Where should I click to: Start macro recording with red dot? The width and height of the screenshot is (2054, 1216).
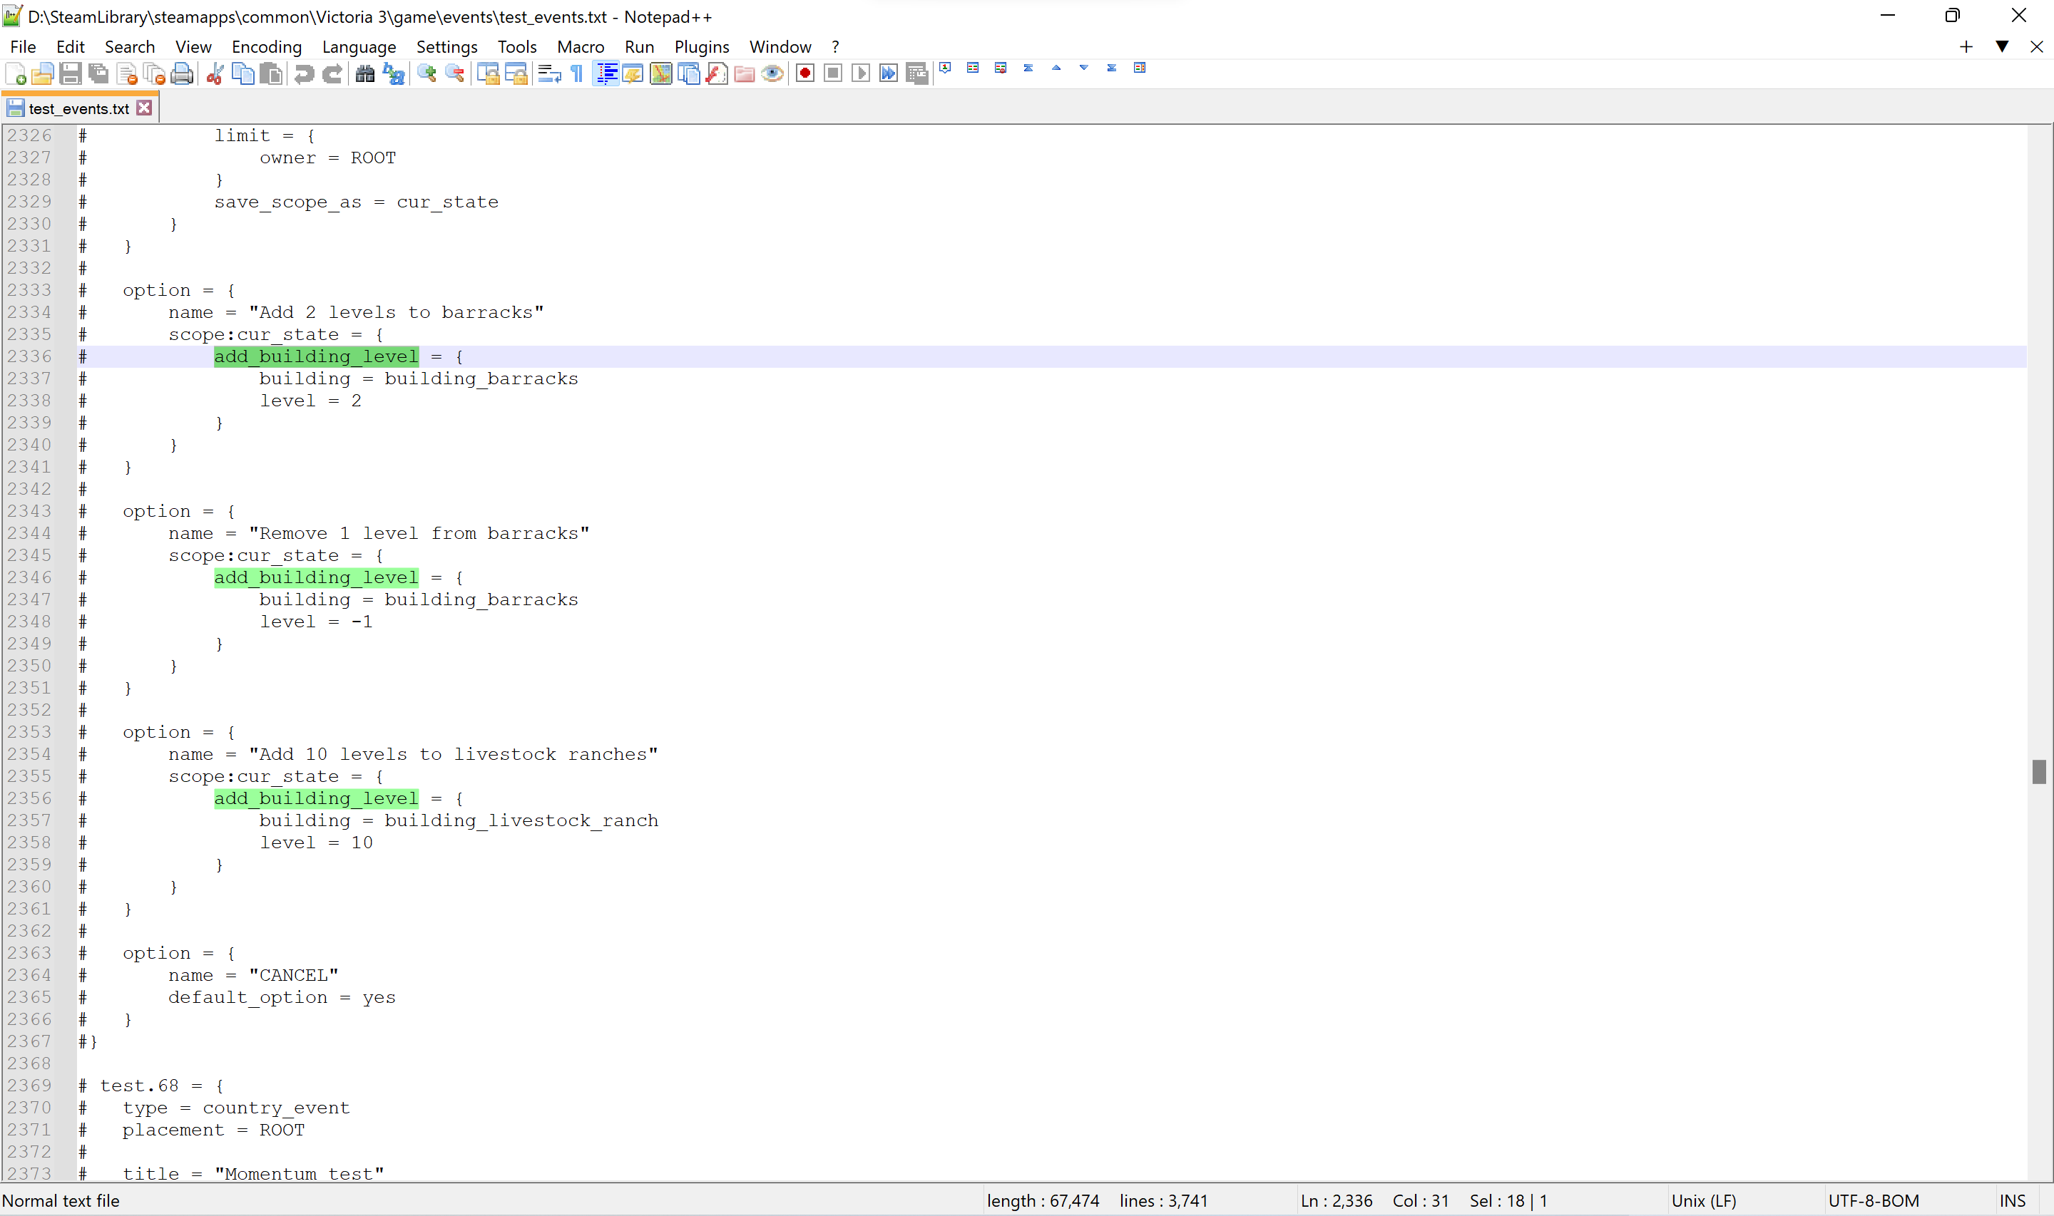tap(805, 73)
